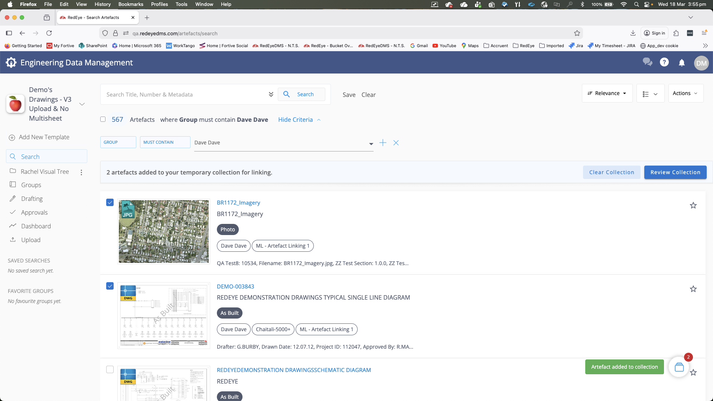Remove the Group criteria with X icon
713x401 pixels.
coord(396,143)
